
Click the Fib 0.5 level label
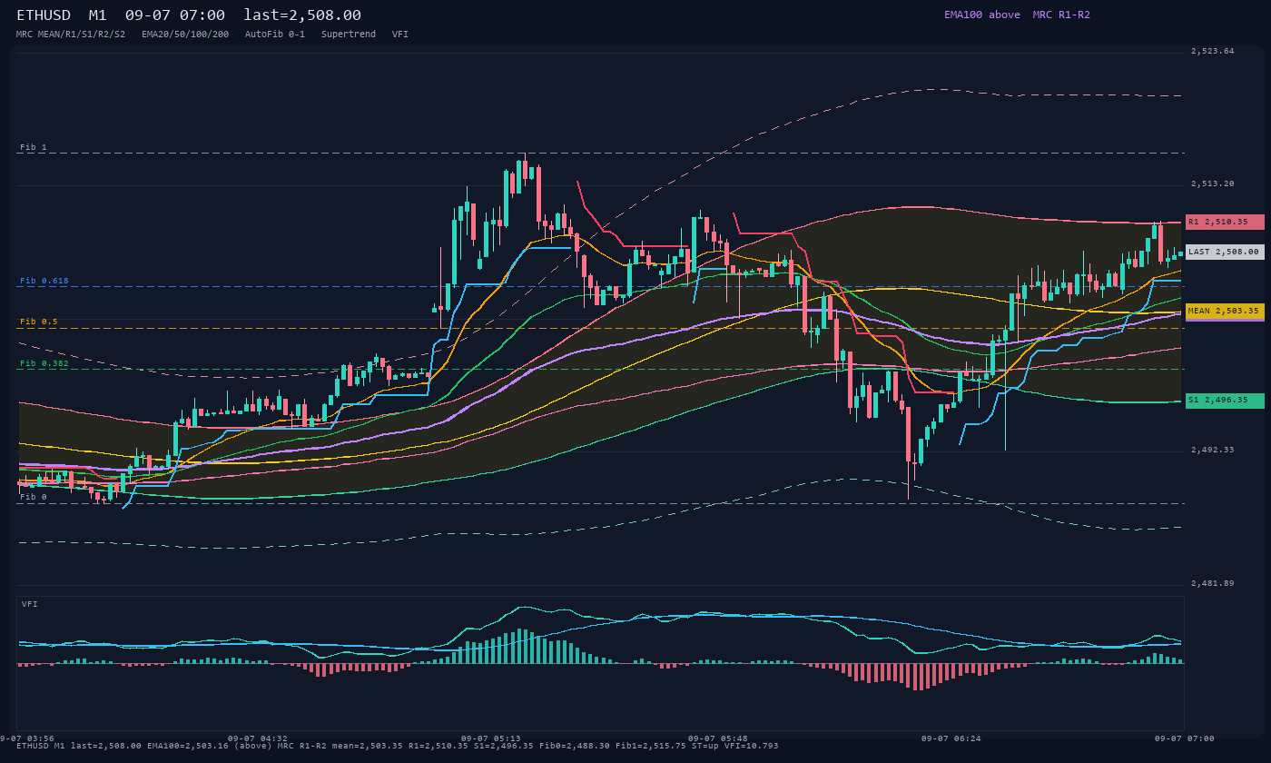39,322
